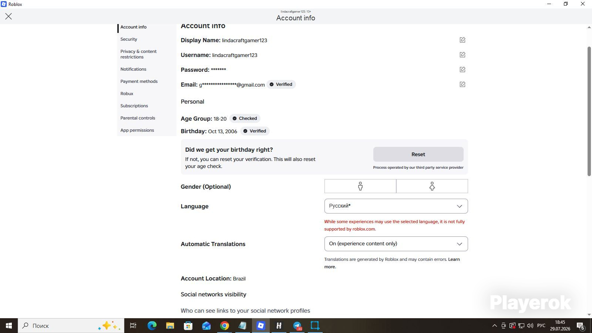Click the taskbar search box
Image resolution: width=592 pixels, height=333 pixels.
click(71, 326)
